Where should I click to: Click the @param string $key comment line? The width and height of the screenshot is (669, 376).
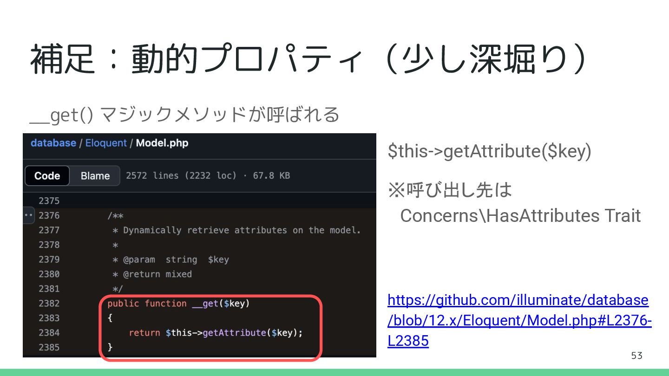(171, 259)
